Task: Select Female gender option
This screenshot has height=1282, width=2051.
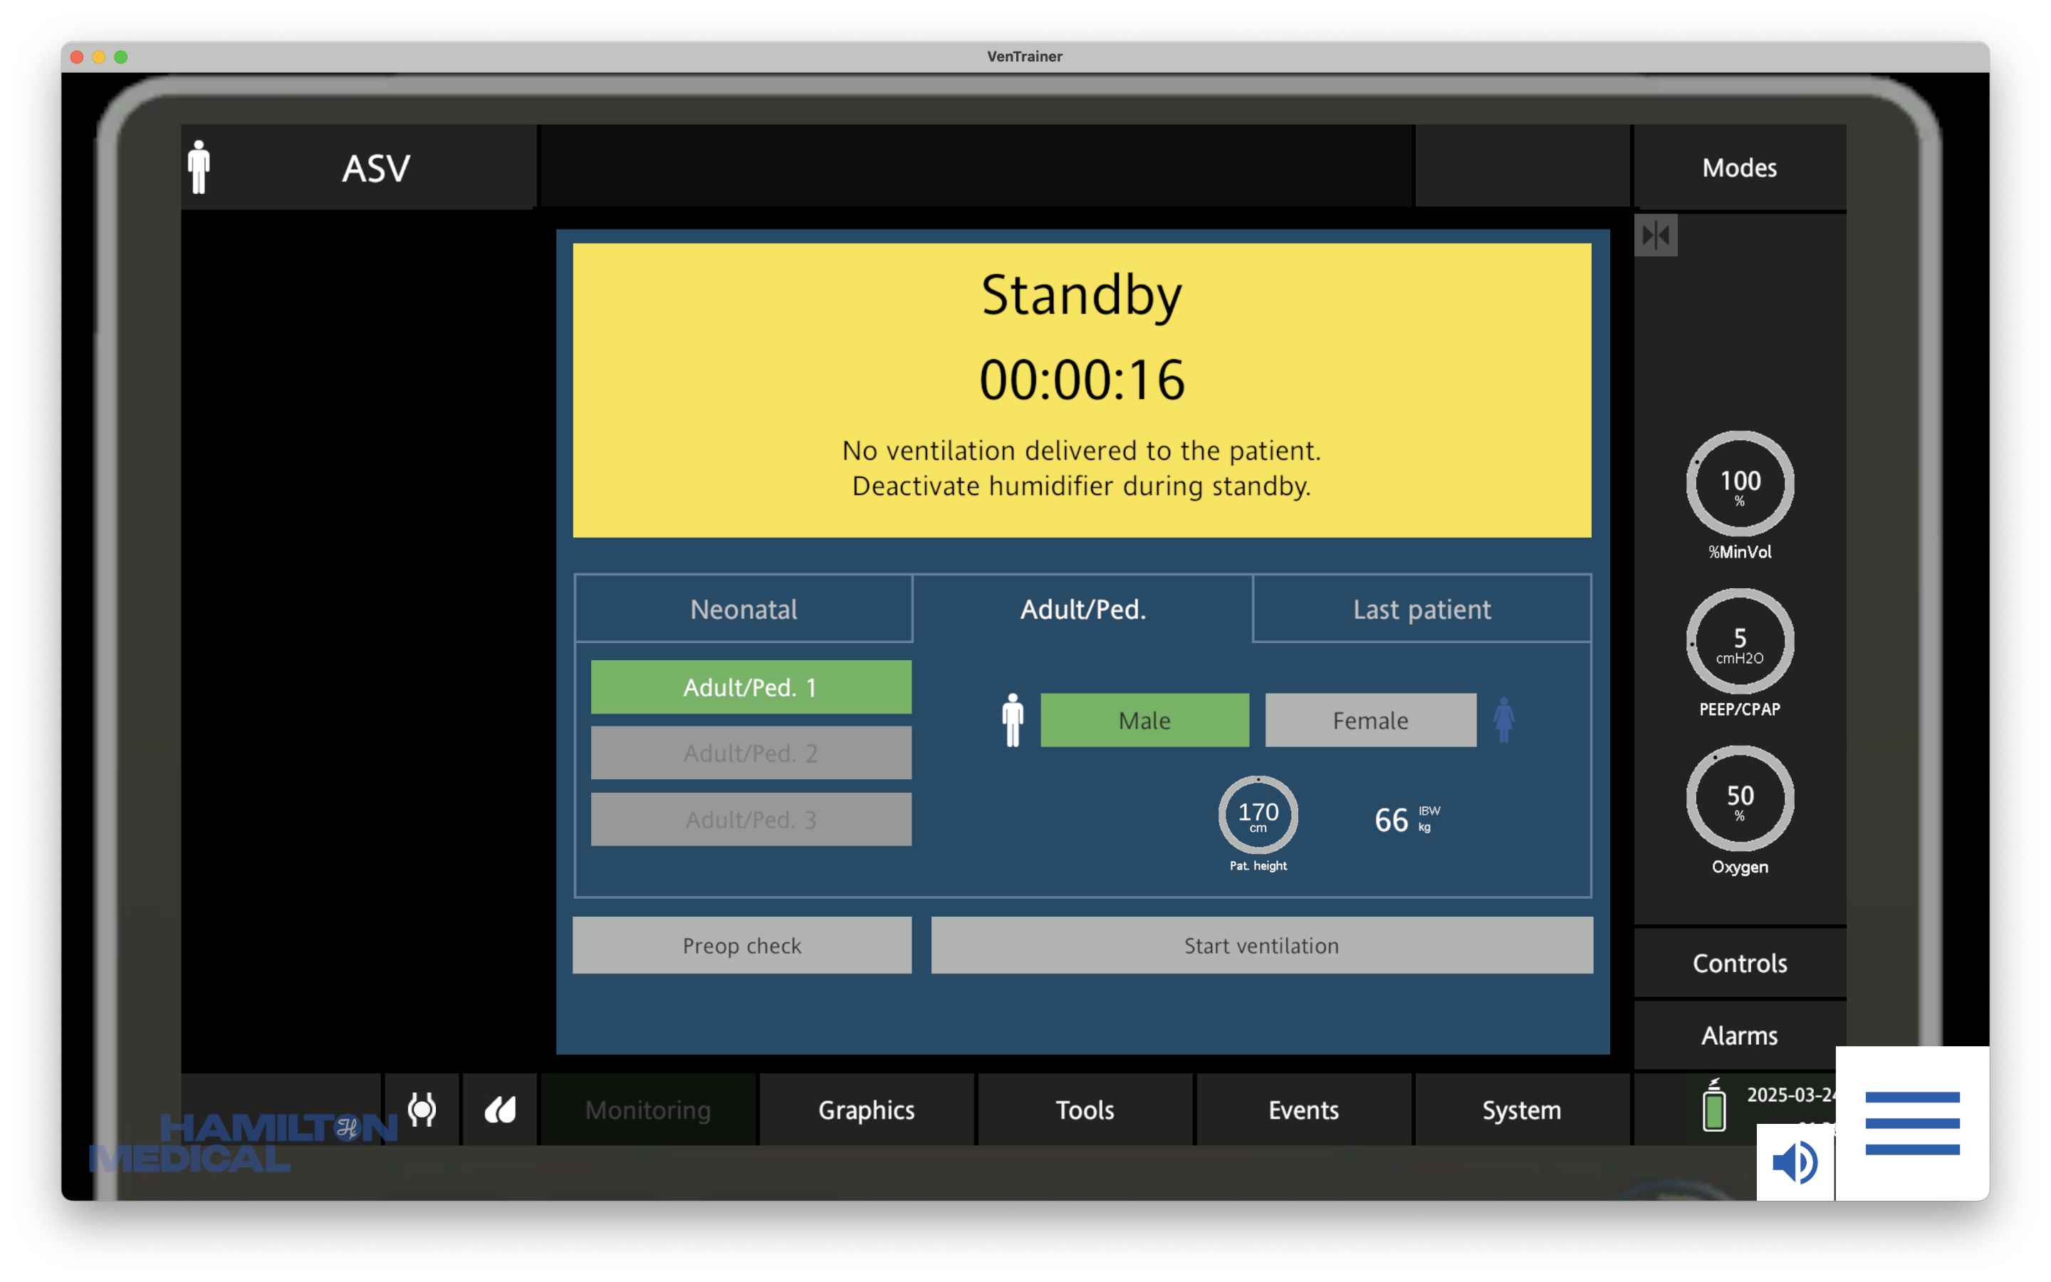Action: click(x=1370, y=721)
